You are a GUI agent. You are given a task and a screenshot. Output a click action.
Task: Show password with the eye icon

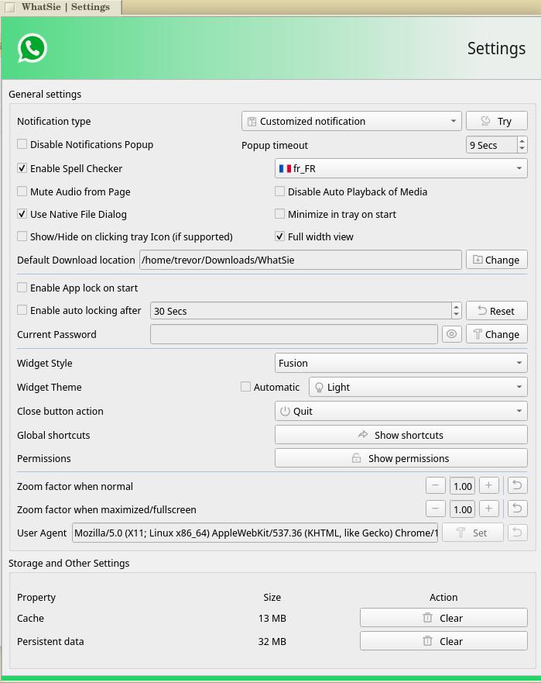pos(452,334)
